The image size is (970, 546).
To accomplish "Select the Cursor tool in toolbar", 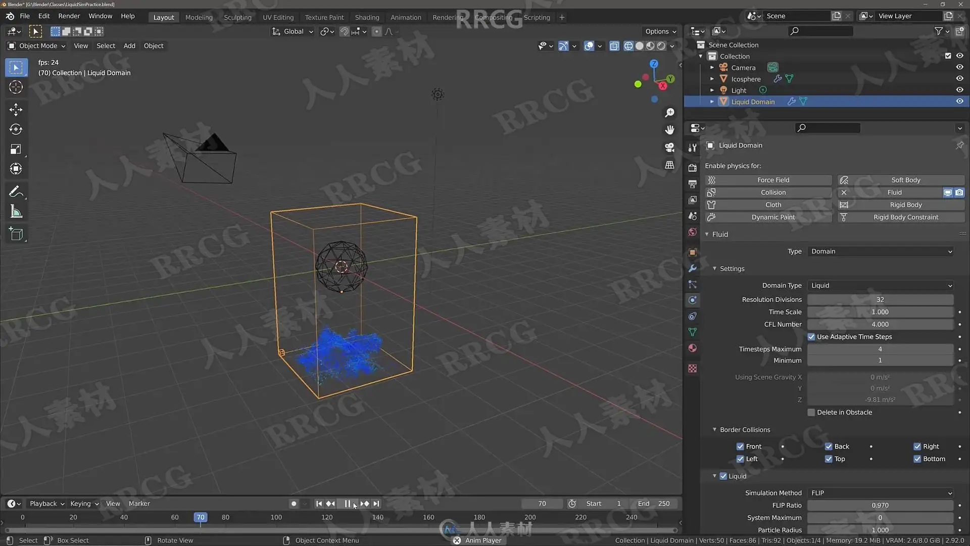I will (16, 87).
